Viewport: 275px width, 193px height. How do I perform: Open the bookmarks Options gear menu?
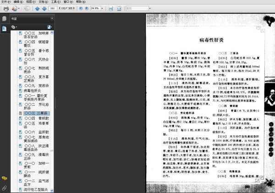14,27
